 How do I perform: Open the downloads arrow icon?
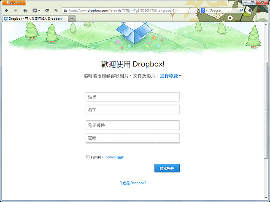tap(250, 11)
